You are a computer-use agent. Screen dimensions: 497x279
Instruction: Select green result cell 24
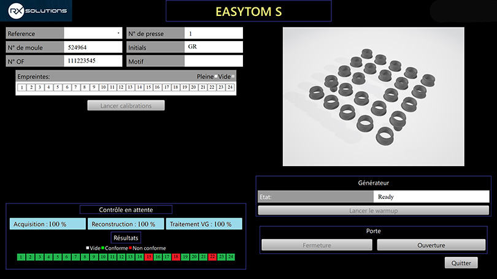pos(231,257)
